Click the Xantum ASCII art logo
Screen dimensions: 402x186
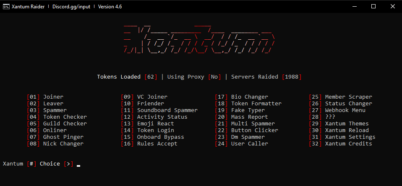(x=199, y=39)
